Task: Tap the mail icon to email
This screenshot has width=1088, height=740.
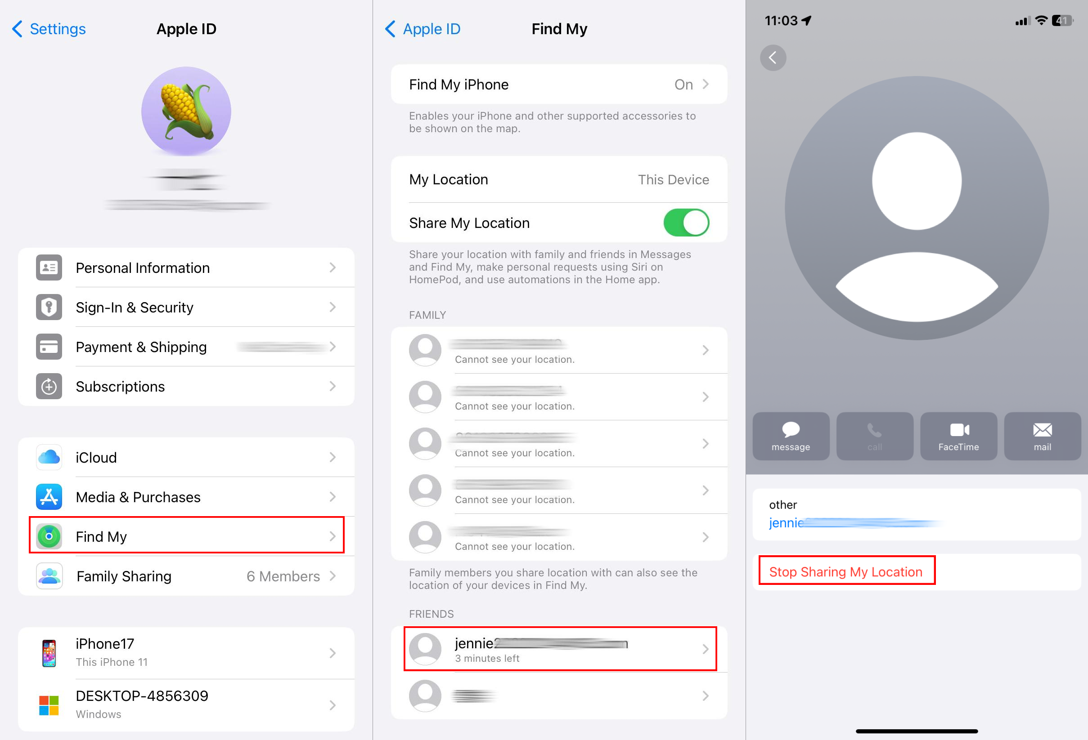Action: coord(1040,435)
